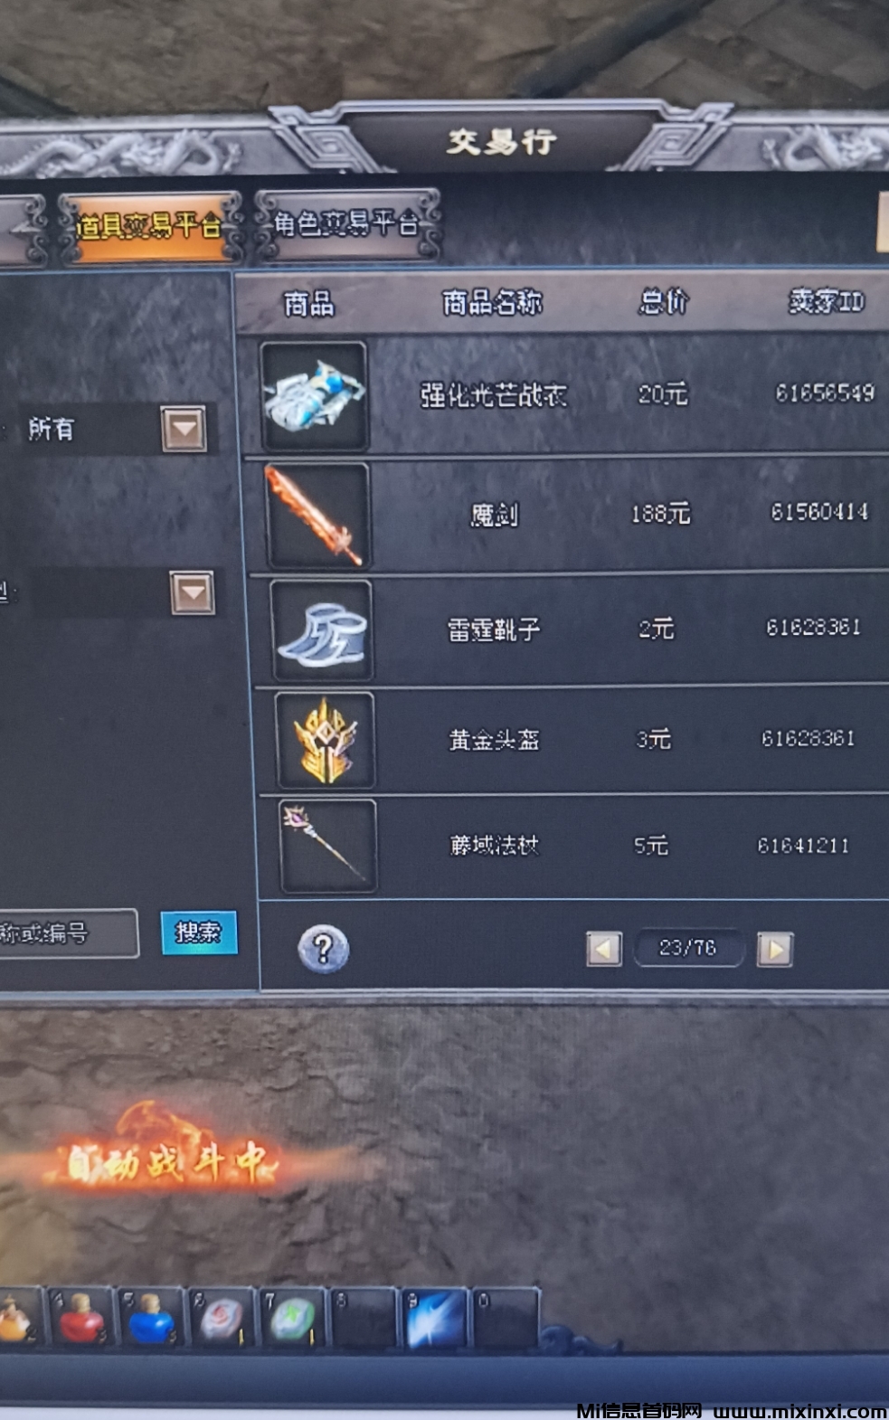Switch to 角色交易平台 tab
This screenshot has width=889, height=1420.
pyautogui.click(x=347, y=224)
